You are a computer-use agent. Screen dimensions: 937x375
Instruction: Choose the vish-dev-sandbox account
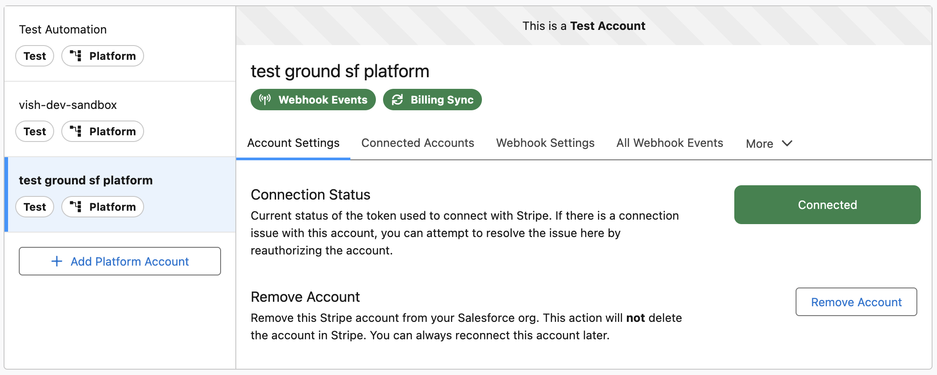(x=68, y=105)
